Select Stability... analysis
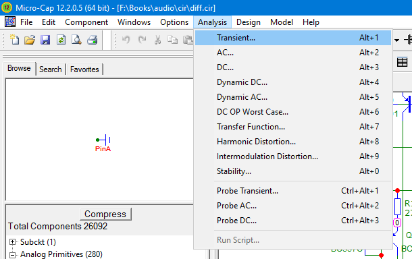This screenshot has height=259, width=412. coord(293,171)
